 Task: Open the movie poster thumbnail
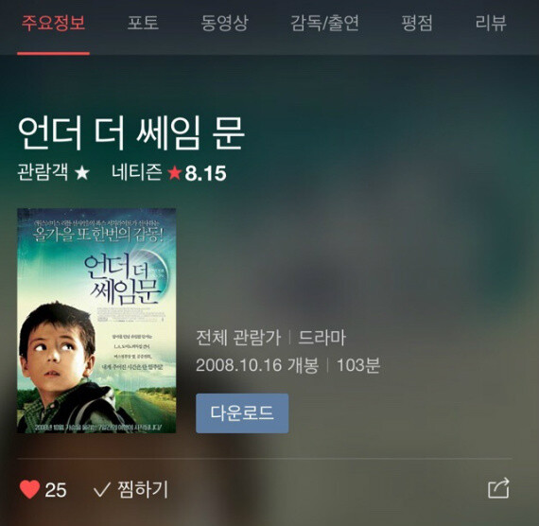tap(96, 321)
